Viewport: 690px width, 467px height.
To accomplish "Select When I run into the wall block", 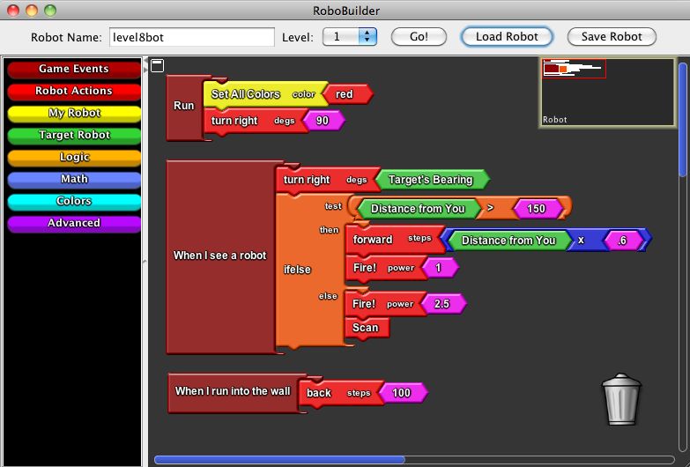I will 234,392.
